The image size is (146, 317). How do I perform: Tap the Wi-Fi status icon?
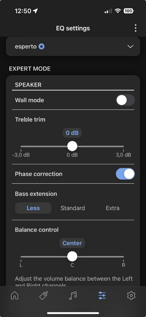click(x=118, y=11)
